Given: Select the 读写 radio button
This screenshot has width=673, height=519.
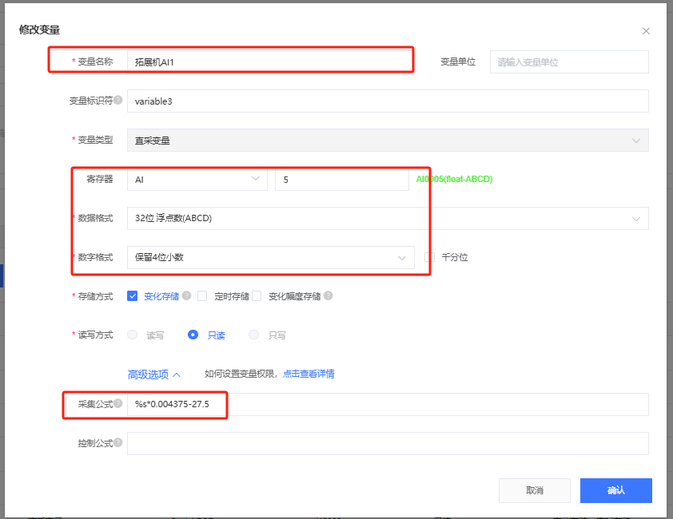Looking at the screenshot, I should pos(133,335).
